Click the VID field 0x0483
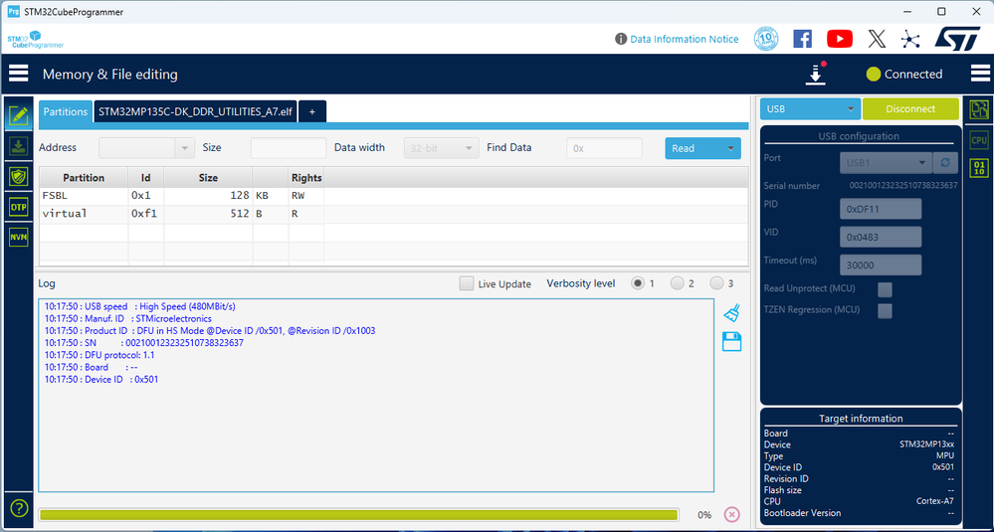The width and height of the screenshot is (994, 532). click(881, 237)
